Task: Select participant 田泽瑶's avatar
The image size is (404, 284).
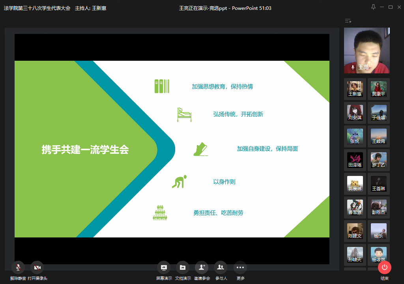Action: pos(355,160)
